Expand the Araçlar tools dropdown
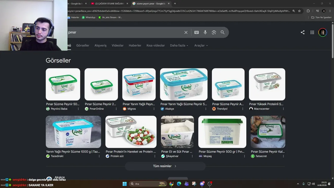Image resolution: width=334 pixels, height=188 pixels. (x=201, y=45)
